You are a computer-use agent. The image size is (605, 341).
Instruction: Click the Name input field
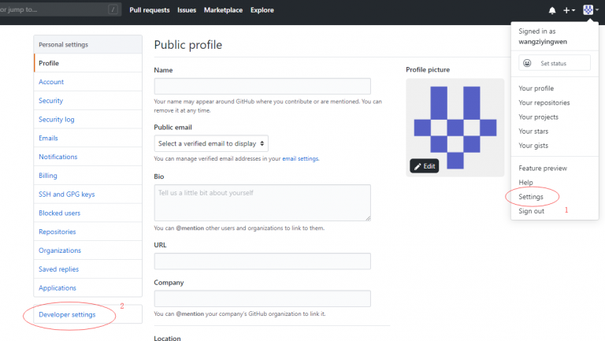[x=262, y=87]
